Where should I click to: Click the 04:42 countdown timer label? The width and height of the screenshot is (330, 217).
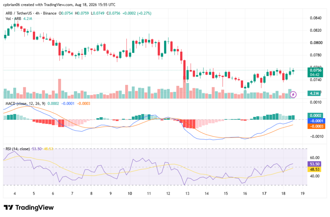click(315, 75)
